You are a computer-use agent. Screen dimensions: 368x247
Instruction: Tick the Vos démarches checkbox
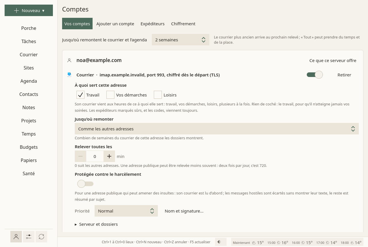[110, 95]
